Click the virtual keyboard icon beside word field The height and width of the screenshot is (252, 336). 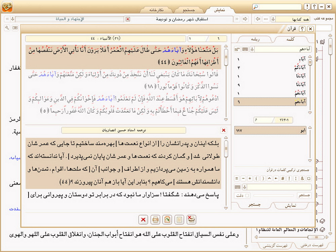tap(245, 49)
